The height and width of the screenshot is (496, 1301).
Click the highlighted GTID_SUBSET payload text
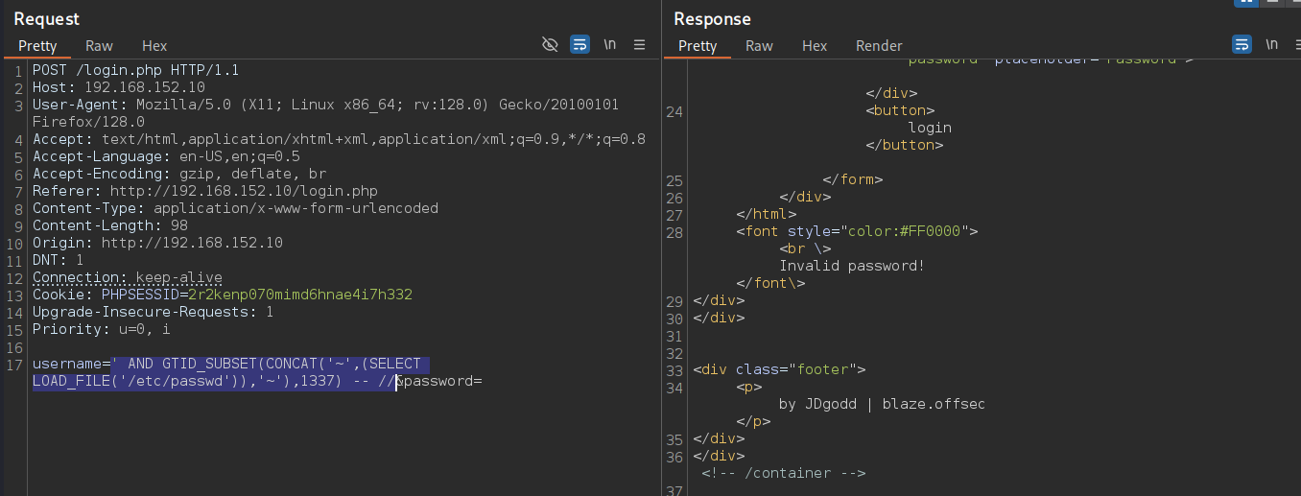270,364
